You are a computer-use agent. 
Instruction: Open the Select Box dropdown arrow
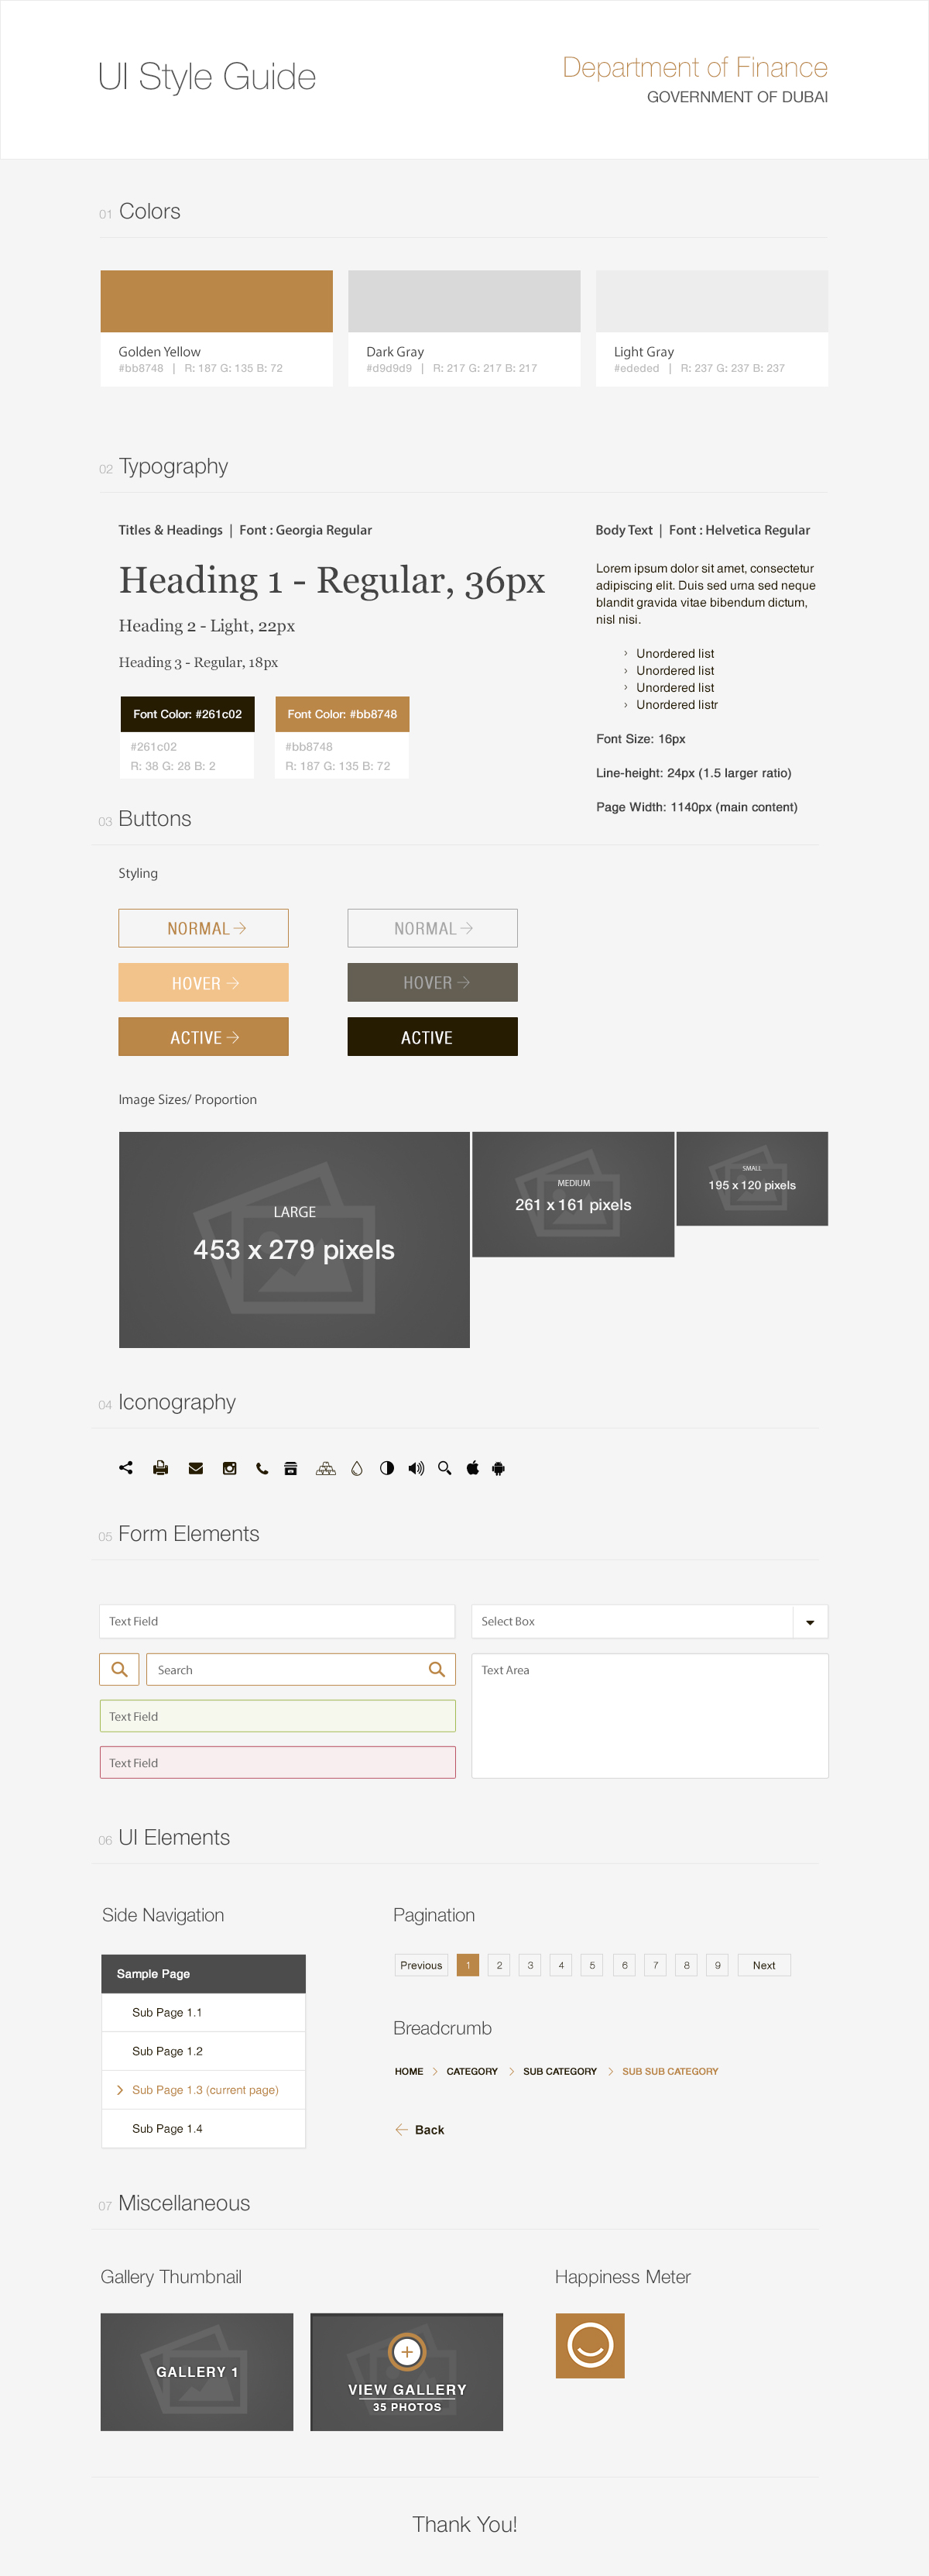810,1622
